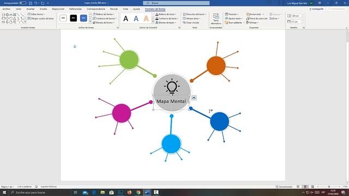Click Traer adelante button
This screenshot has width=349, height=196.
(233, 23)
